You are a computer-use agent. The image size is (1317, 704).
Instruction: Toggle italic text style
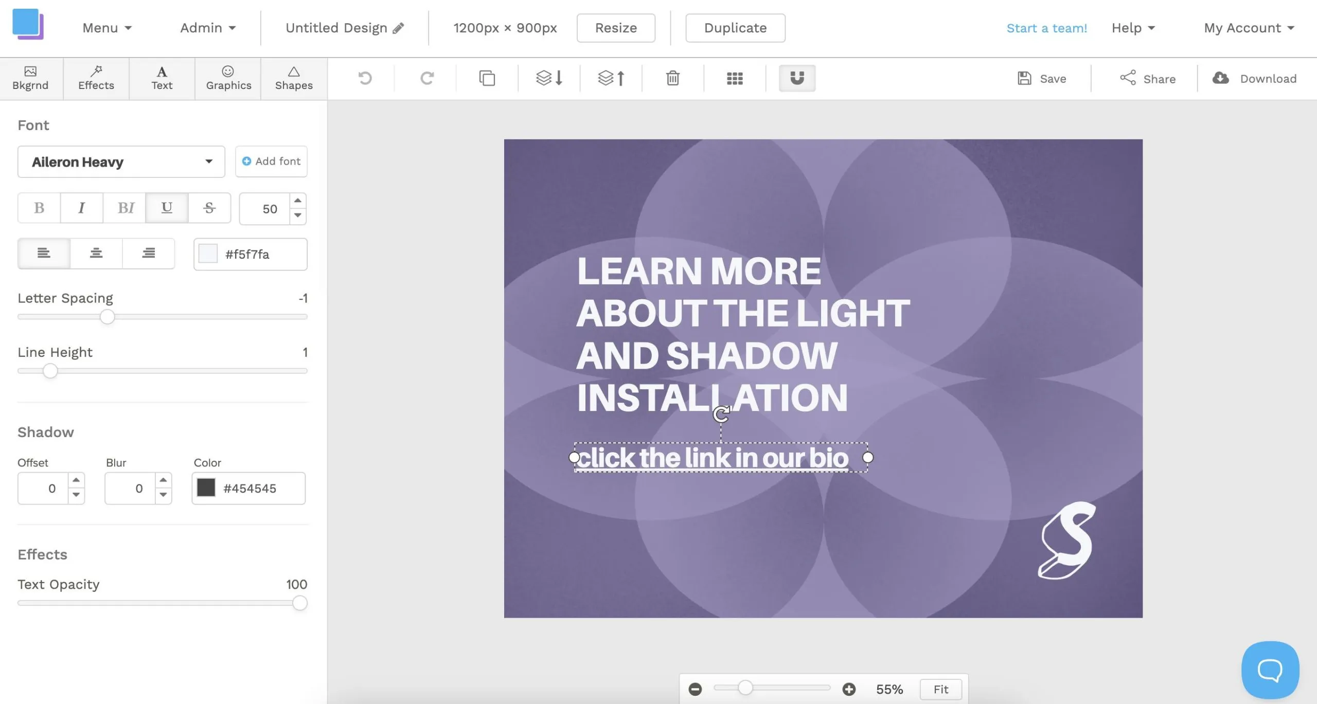[81, 208]
